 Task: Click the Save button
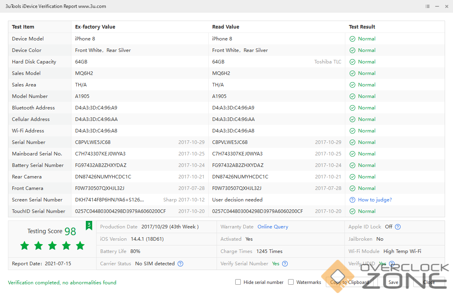pyautogui.click(x=393, y=282)
